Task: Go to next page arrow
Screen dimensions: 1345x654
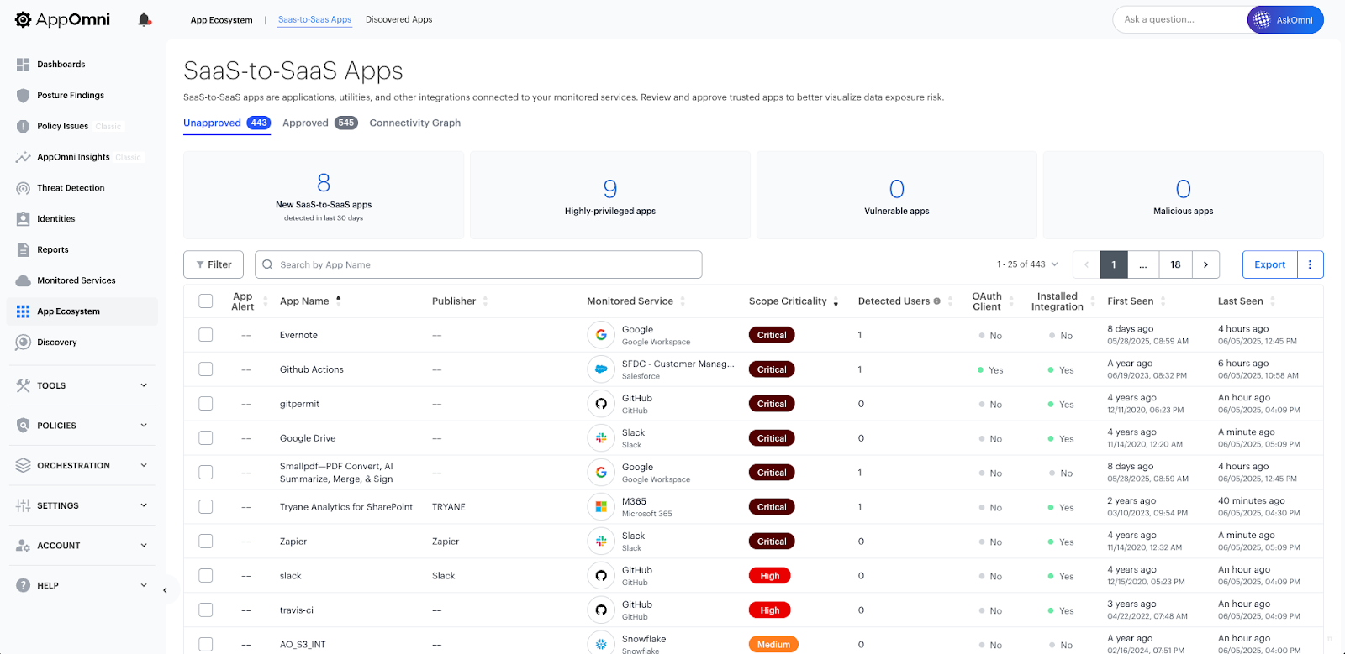Action: coord(1205,264)
